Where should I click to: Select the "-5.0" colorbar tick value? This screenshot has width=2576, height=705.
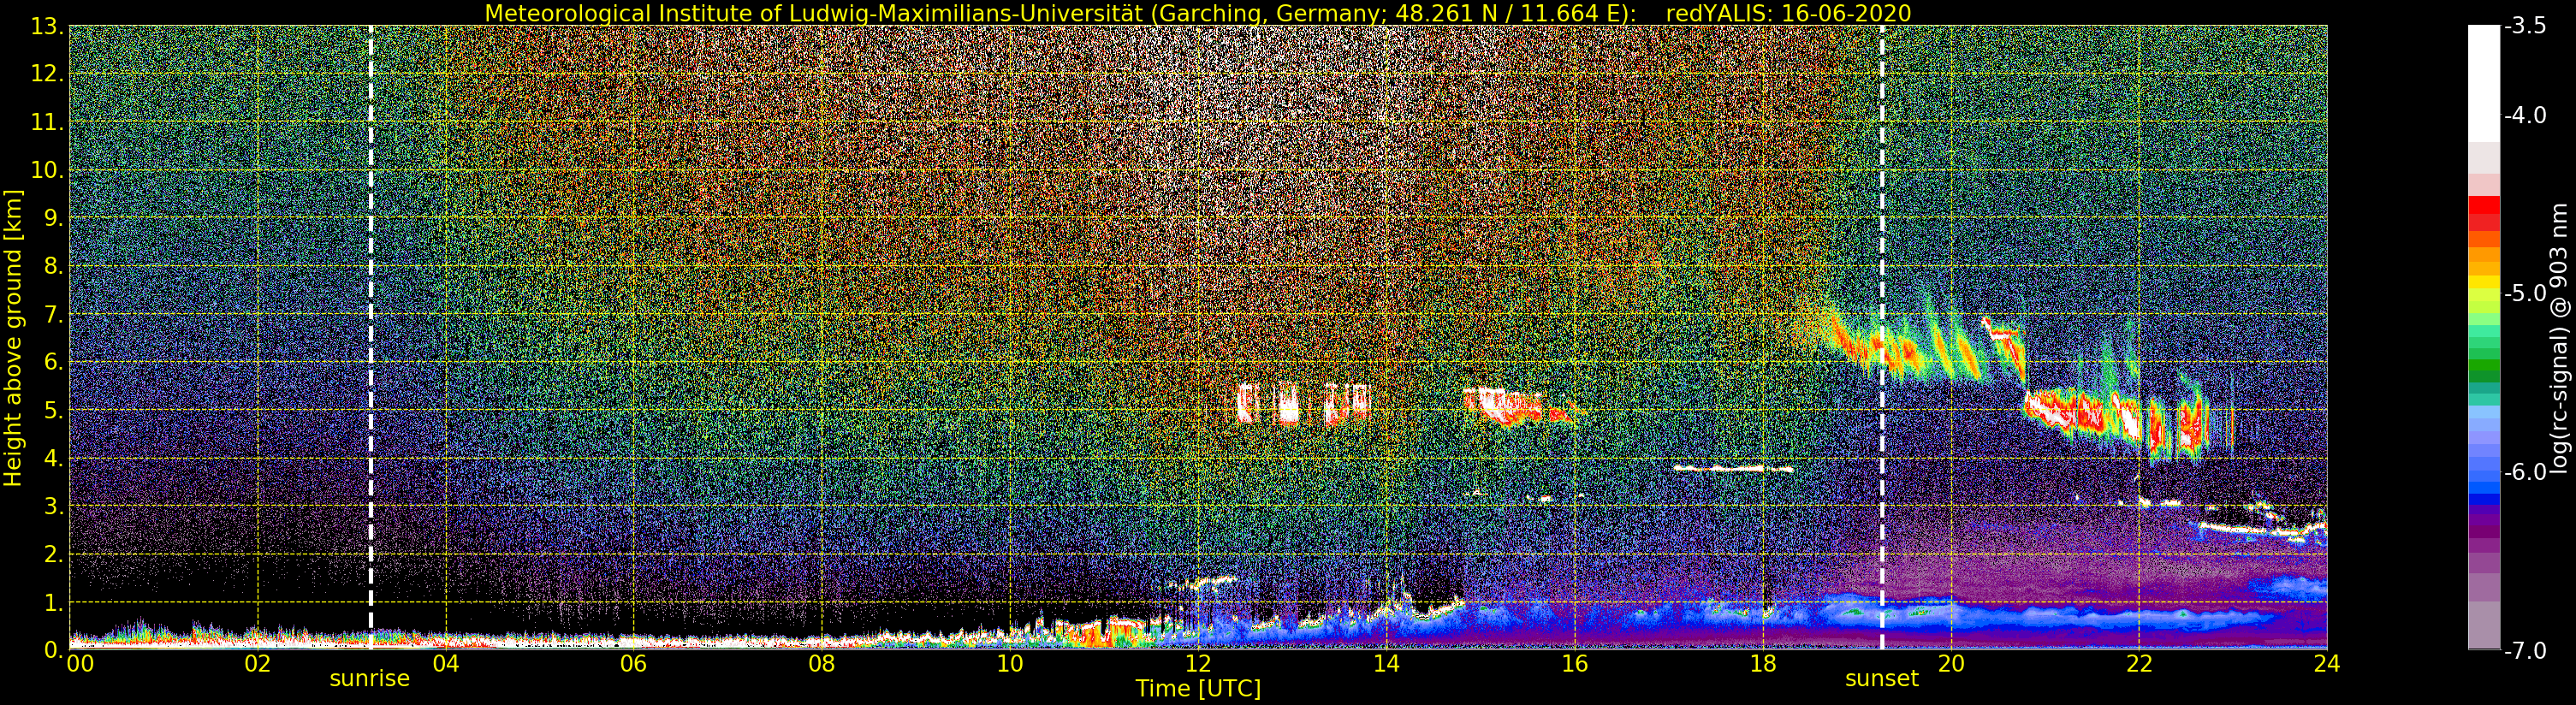click(2526, 294)
